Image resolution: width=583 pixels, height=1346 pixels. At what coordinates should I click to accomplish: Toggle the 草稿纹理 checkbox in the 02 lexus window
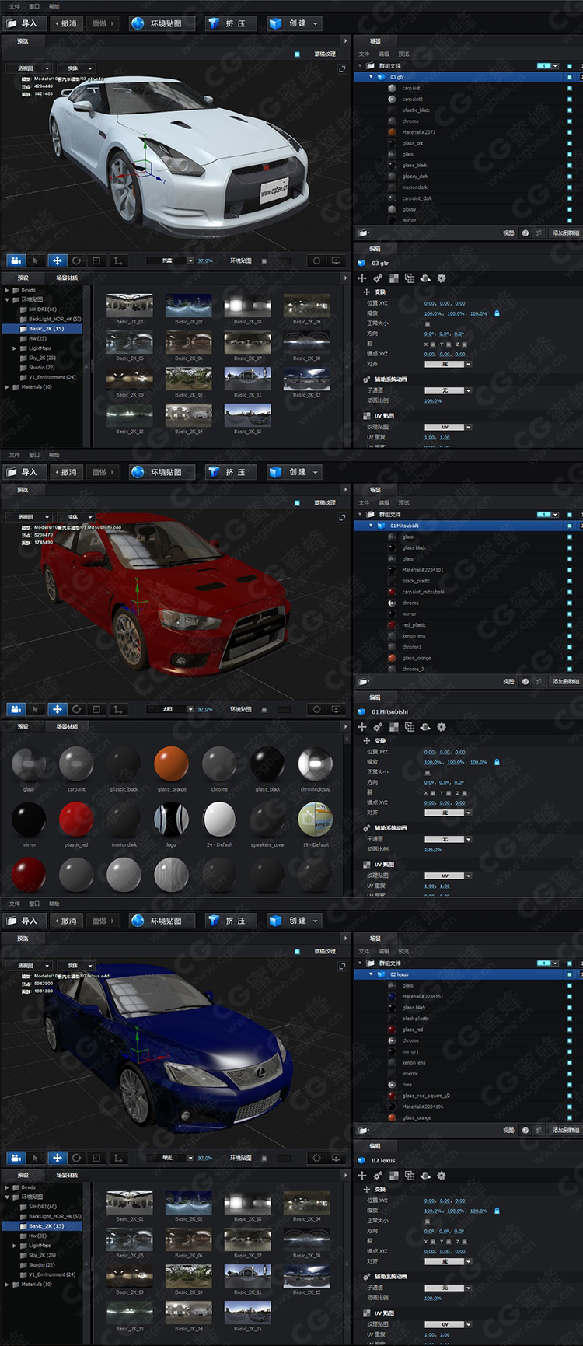coord(297,951)
